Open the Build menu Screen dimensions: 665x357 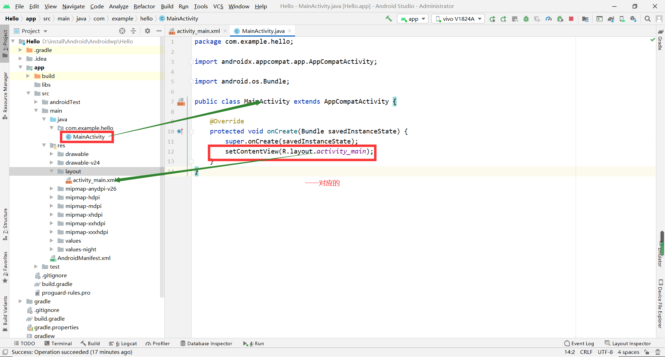point(167,6)
